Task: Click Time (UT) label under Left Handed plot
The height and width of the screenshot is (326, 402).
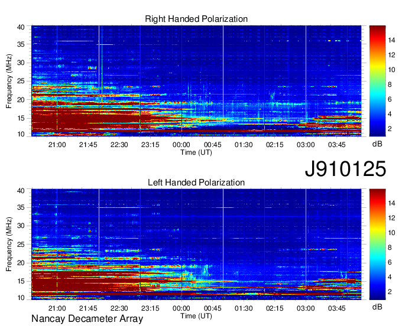Action: (x=196, y=316)
